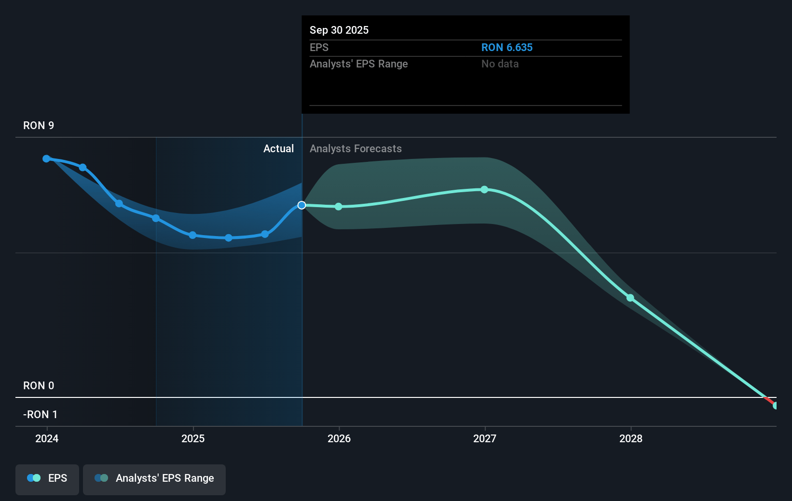Click the 2027 x-axis year label
Viewport: 792px width, 501px height.
pos(485,438)
